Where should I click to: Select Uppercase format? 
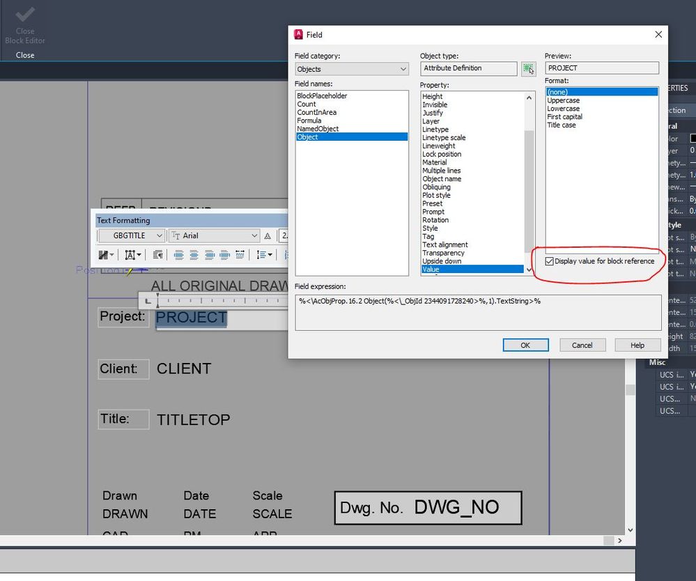point(564,100)
